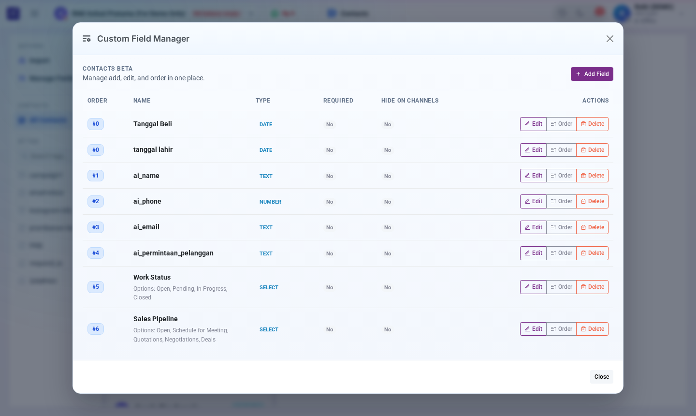Reorder the tanggal lahir field
Viewport: 696px width, 416px height.
[x=561, y=150]
